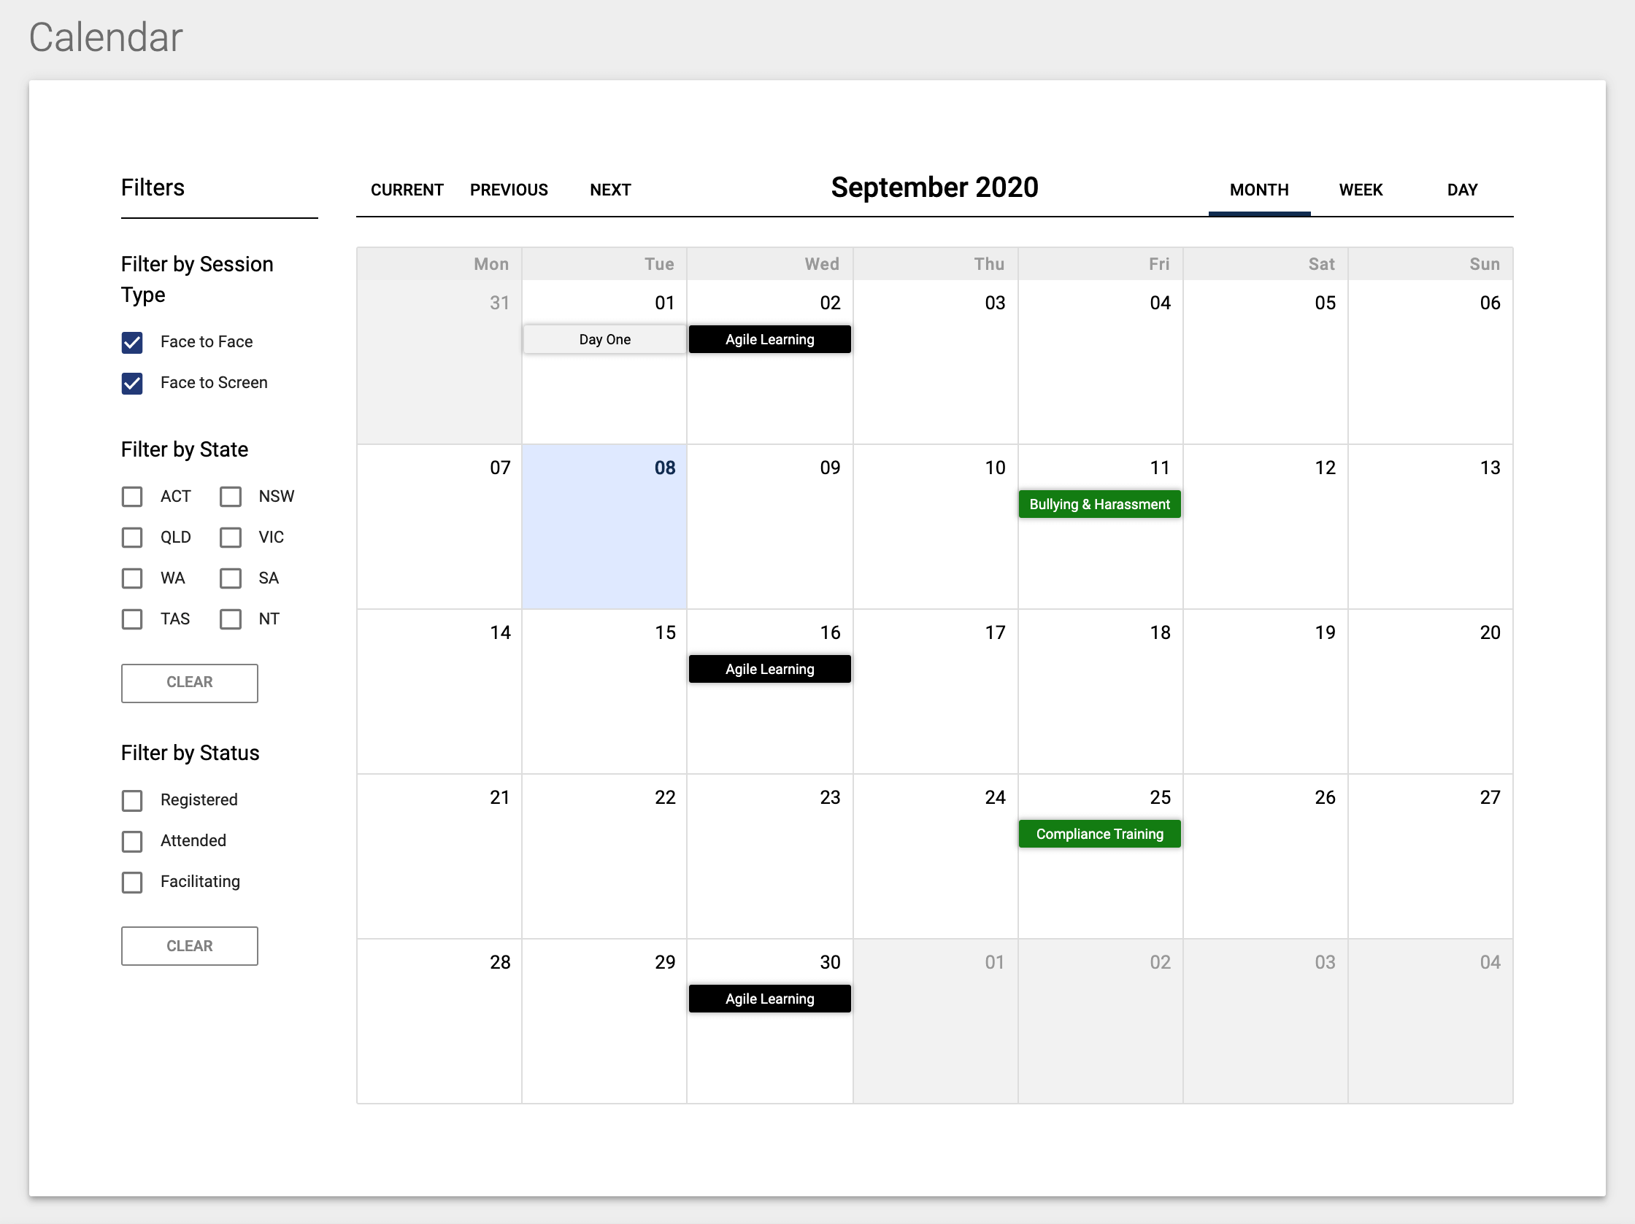The image size is (1635, 1224).
Task: Clear the status filters with CLEAR
Action: point(190,946)
